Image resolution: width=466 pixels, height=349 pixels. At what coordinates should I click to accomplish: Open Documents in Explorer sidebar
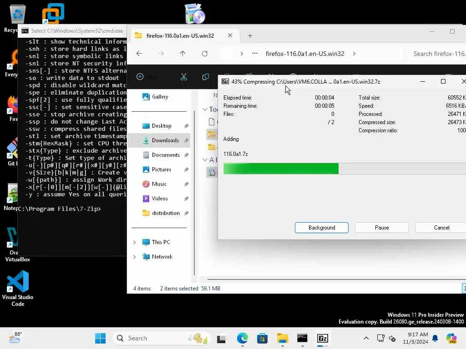click(166, 155)
